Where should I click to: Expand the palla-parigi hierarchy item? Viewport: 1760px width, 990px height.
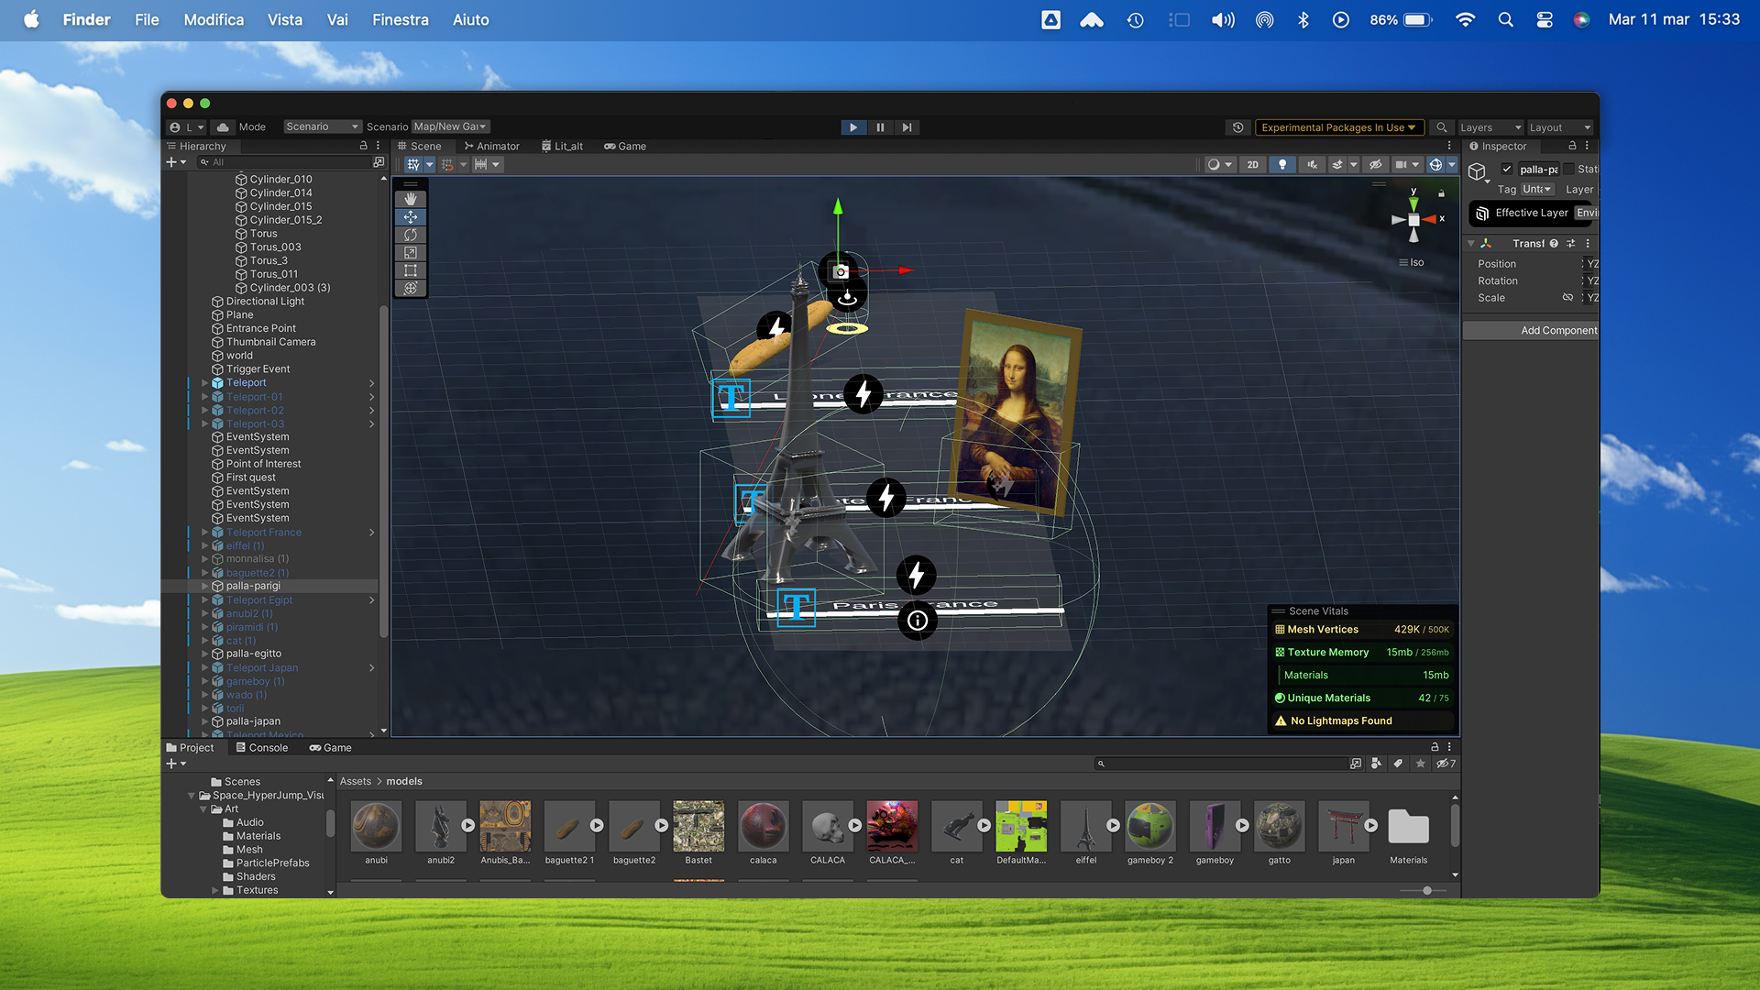[204, 586]
